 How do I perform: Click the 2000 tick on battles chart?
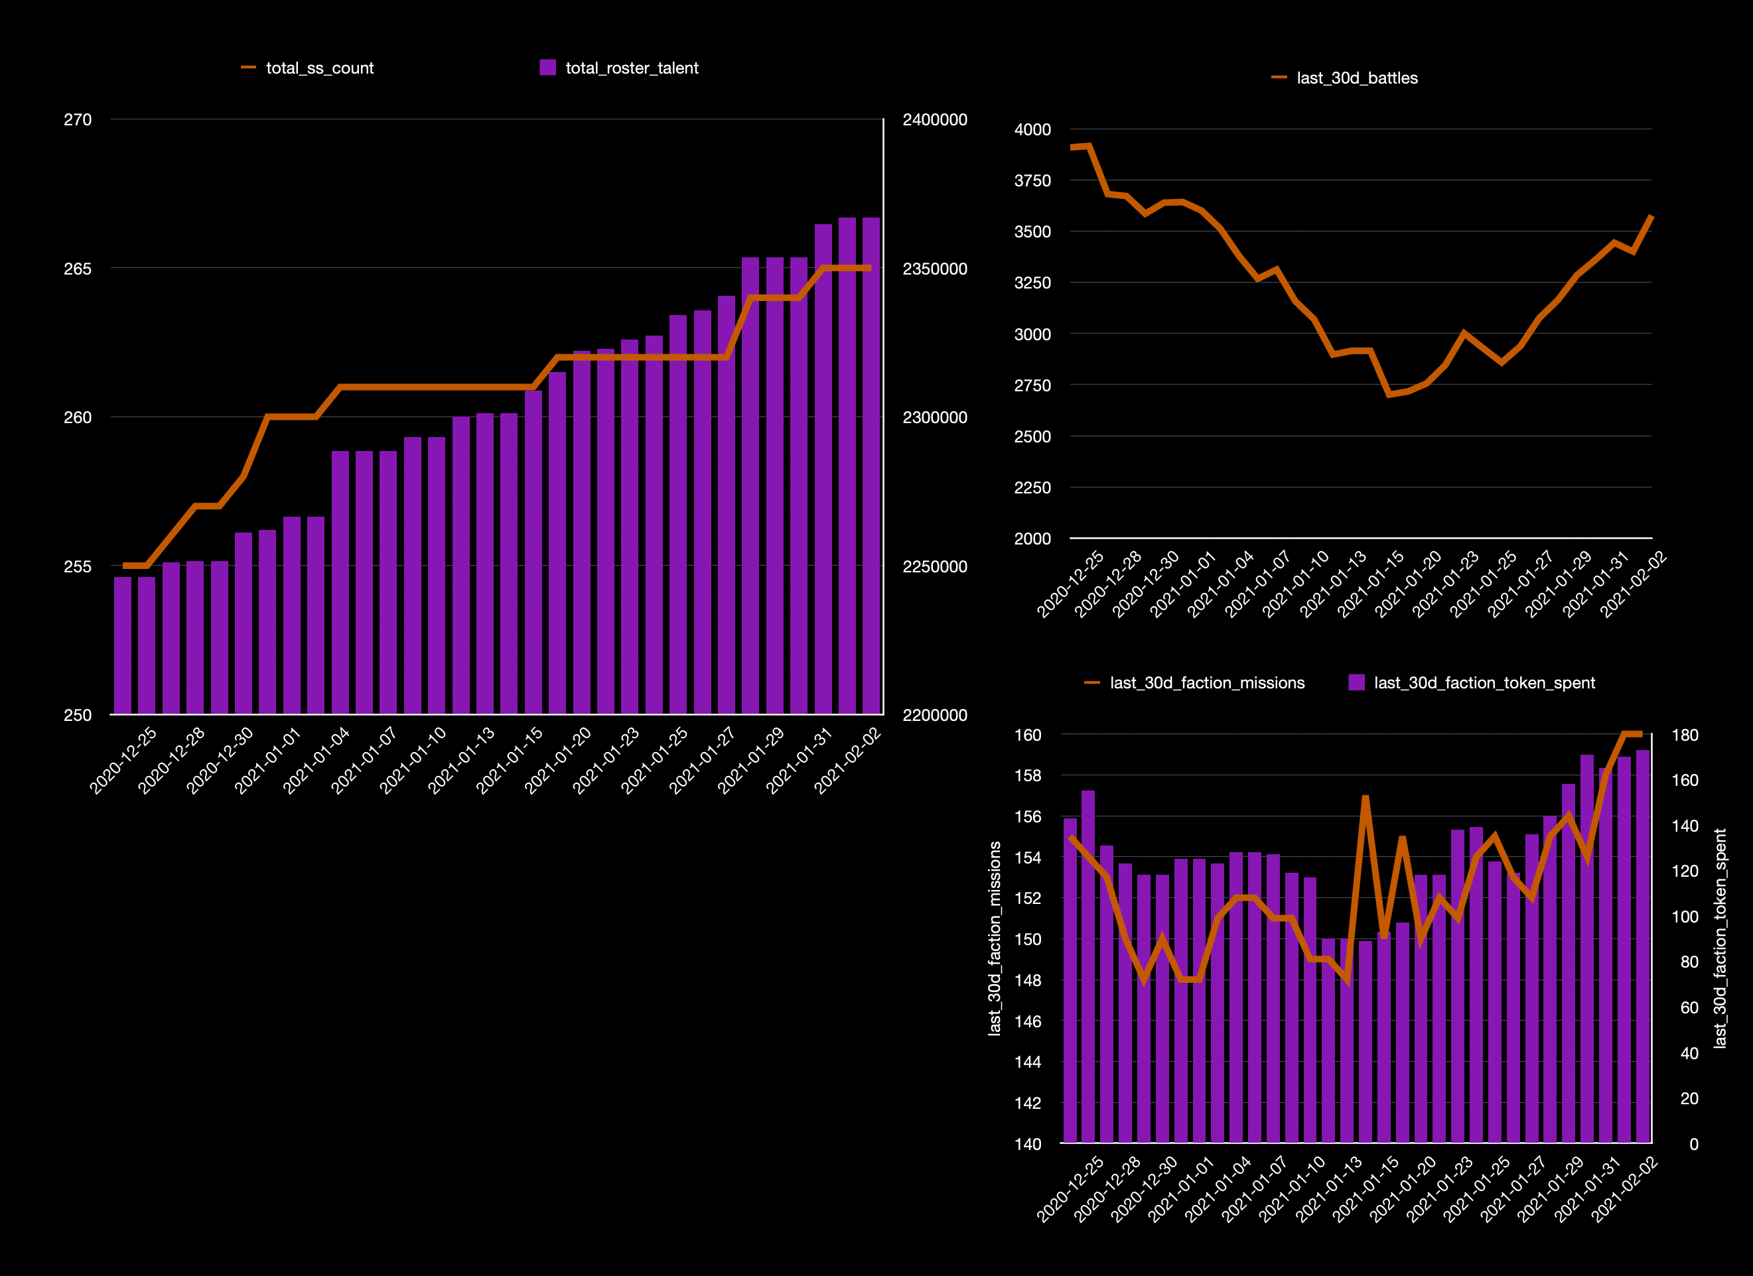1032,539
